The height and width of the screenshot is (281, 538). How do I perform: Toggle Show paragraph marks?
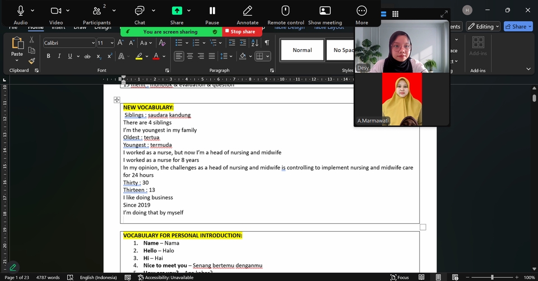coord(267,43)
